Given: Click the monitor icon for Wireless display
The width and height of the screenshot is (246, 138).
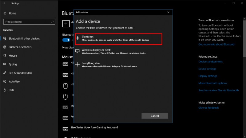Looking at the screenshot, I should coord(77,51).
